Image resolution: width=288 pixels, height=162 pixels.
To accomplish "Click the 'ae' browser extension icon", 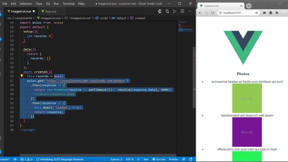I will coord(264,13).
